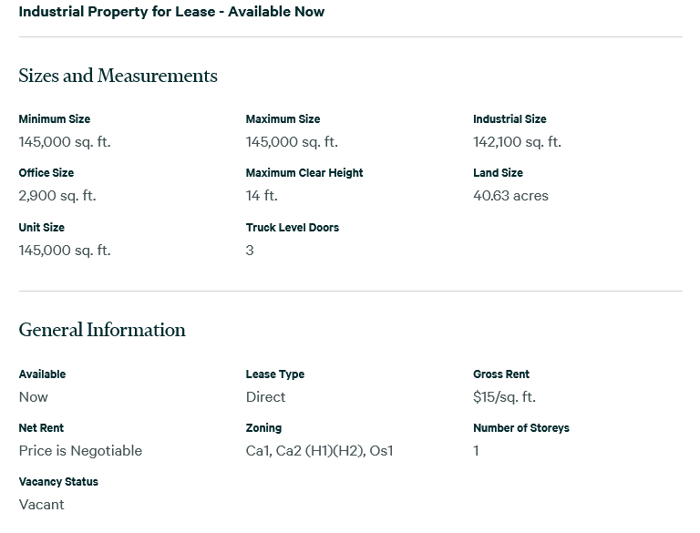Select the Zoning value Ca1, Ca2 (H1)(H2), Os1
This screenshot has width=700, height=533.
[x=320, y=451]
